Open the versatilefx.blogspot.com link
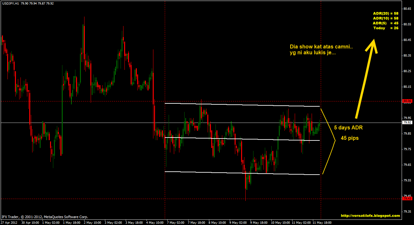 click(x=370, y=216)
